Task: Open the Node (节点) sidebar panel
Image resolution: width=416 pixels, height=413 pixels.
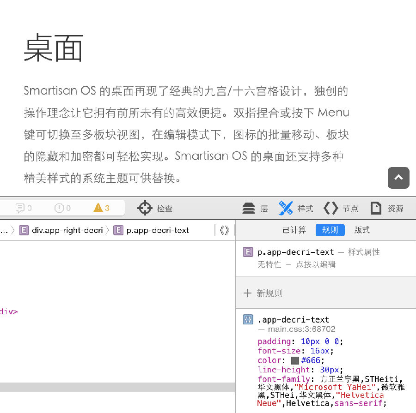Action: click(x=341, y=208)
